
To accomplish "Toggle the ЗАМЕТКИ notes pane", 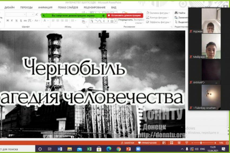I will coord(127,143).
